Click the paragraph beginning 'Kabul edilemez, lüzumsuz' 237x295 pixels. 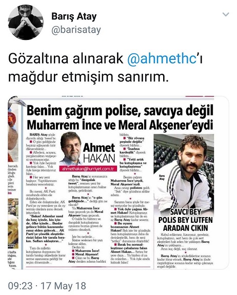[185, 242]
